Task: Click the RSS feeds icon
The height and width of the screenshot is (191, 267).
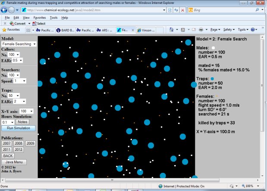Action: (183, 30)
